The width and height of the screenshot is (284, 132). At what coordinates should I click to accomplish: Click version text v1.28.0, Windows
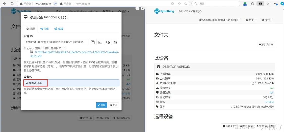[252, 107]
